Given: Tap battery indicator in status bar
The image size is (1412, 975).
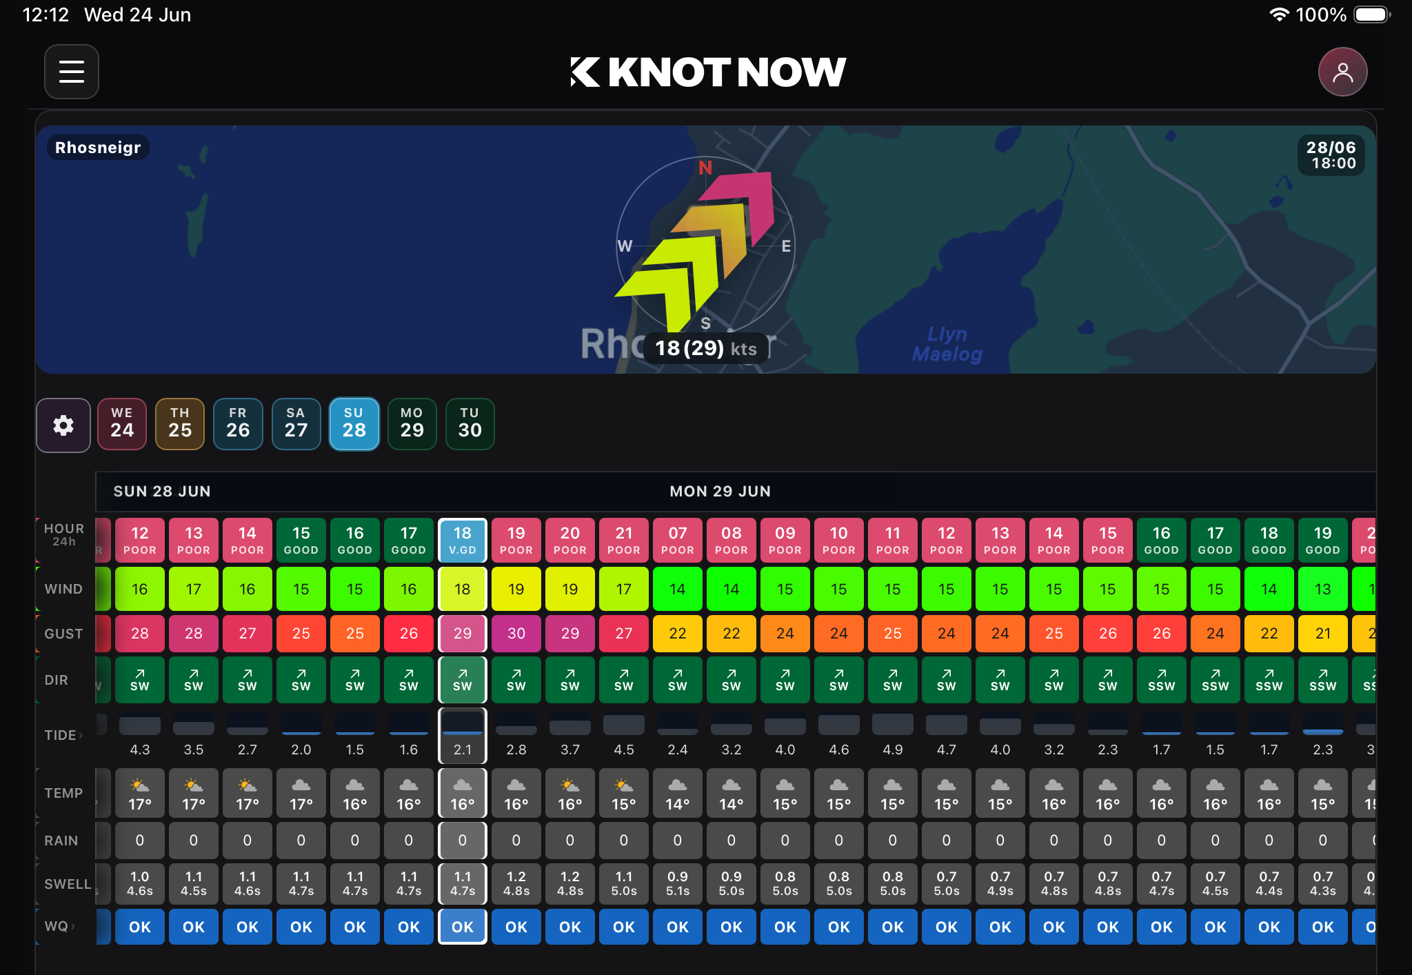Looking at the screenshot, I should pos(1372,14).
